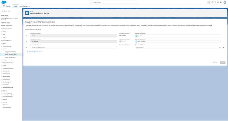This screenshot has height=121, width=228.
Task: Switch to the Home tab
Action: [x=15, y=6]
